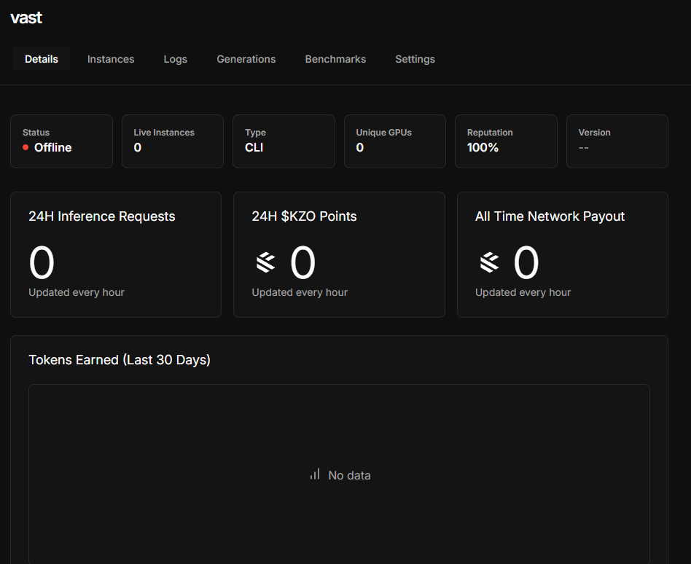The width and height of the screenshot is (691, 564).
Task: Click the vast worker title
Action: coord(26,18)
